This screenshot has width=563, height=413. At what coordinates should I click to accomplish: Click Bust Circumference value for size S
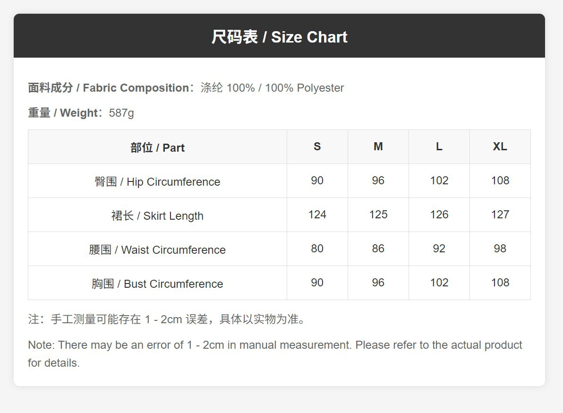[317, 283]
